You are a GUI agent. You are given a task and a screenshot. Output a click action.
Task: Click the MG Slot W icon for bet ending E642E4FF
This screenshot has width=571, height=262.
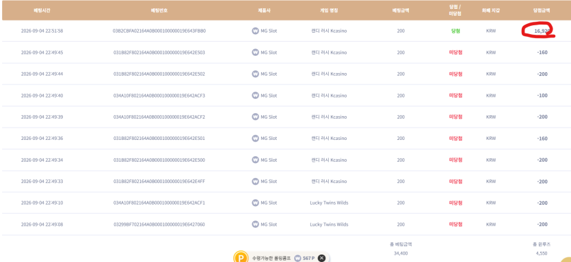tap(255, 181)
